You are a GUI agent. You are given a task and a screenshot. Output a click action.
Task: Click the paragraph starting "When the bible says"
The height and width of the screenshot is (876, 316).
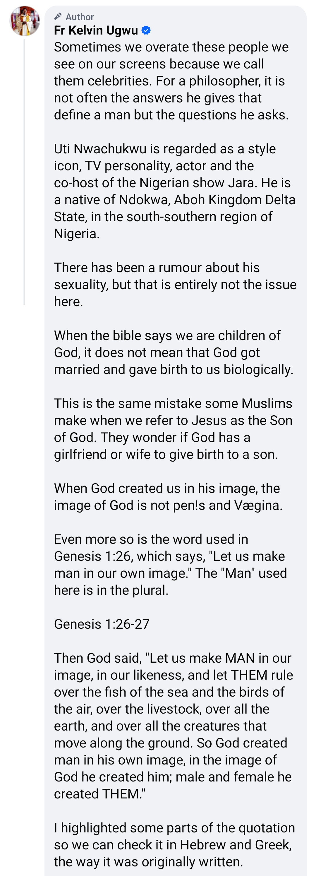point(173,353)
